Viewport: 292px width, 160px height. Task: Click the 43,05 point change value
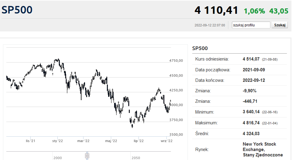pos(279,11)
